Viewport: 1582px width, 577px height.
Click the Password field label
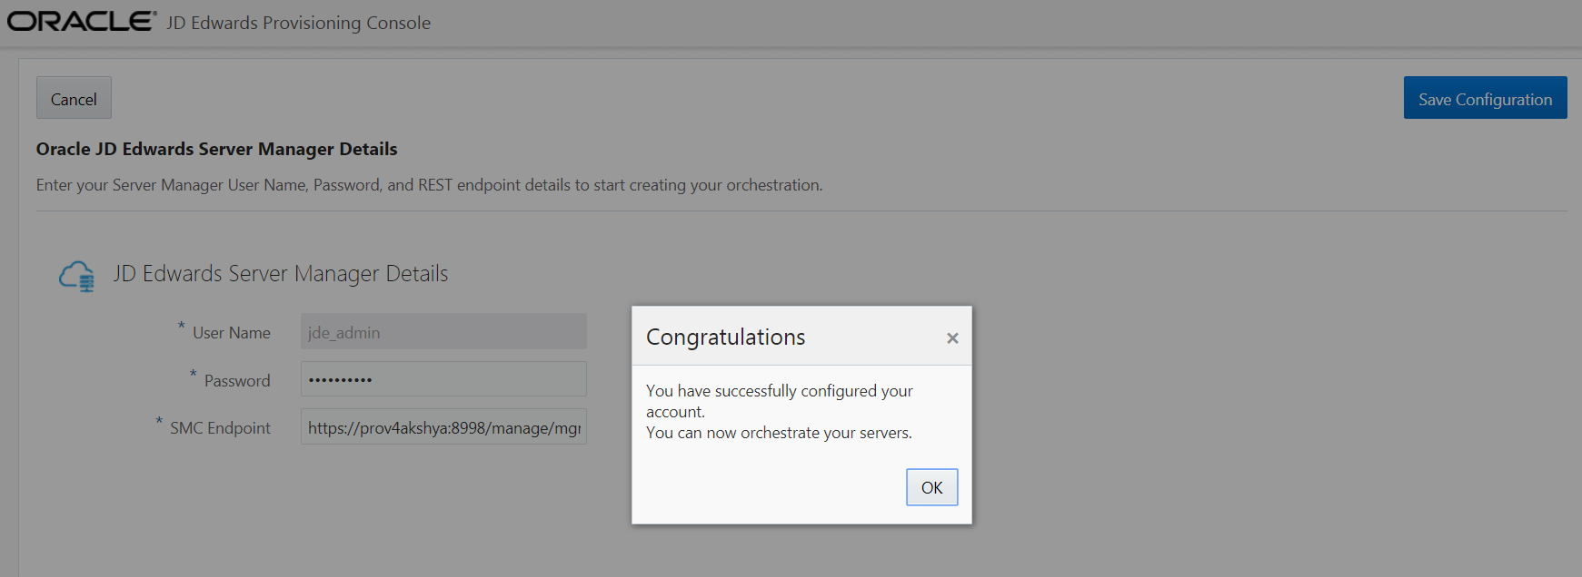(x=237, y=381)
